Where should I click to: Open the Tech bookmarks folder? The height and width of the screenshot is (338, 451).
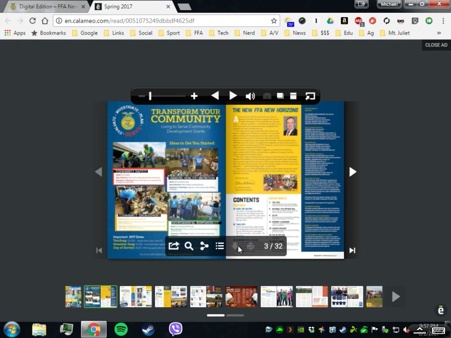click(219, 33)
